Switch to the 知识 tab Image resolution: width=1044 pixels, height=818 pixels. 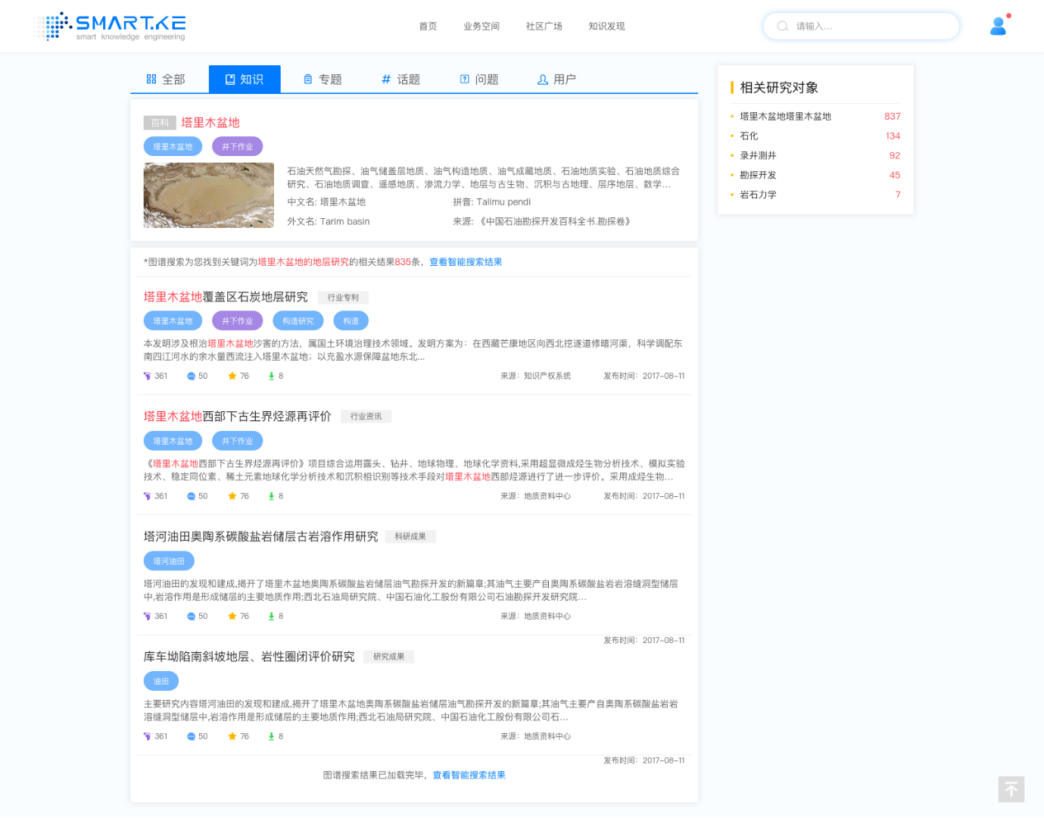pos(245,79)
